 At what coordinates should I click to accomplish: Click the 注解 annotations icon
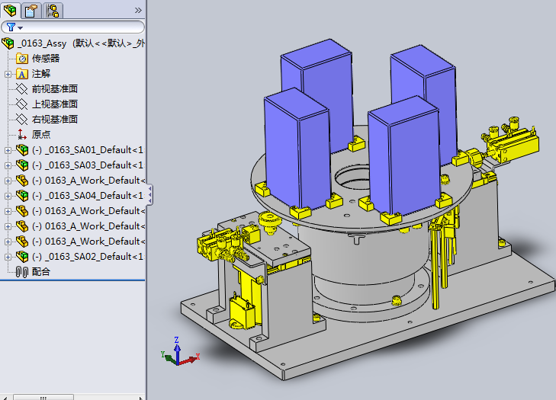point(21,74)
